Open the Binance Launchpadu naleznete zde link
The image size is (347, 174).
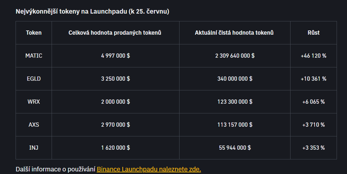click(149, 169)
